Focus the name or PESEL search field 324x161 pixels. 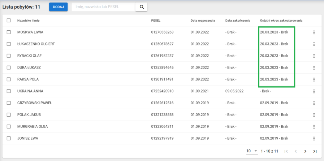coord(103,7)
